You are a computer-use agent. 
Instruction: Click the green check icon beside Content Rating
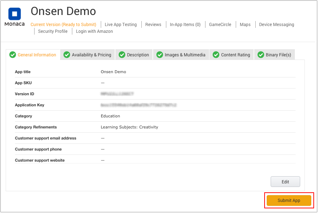[x=216, y=55]
